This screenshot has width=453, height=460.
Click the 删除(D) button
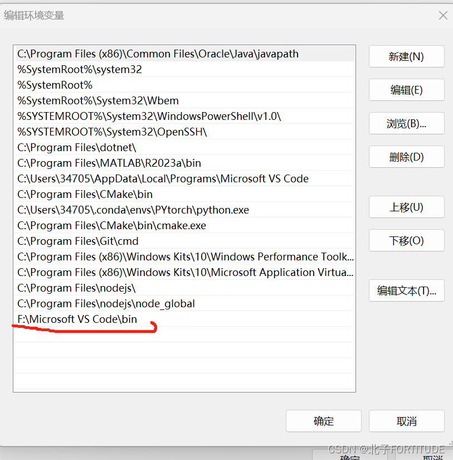point(406,157)
